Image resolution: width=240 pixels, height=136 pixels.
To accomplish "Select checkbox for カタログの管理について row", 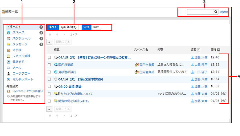I will coord(50,94).
